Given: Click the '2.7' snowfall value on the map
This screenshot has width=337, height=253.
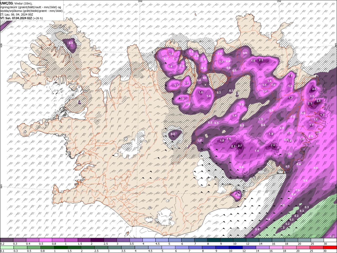Looking at the screenshot, I should tap(240, 146).
